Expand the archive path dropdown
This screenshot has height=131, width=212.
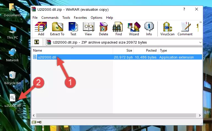(x=200, y=42)
